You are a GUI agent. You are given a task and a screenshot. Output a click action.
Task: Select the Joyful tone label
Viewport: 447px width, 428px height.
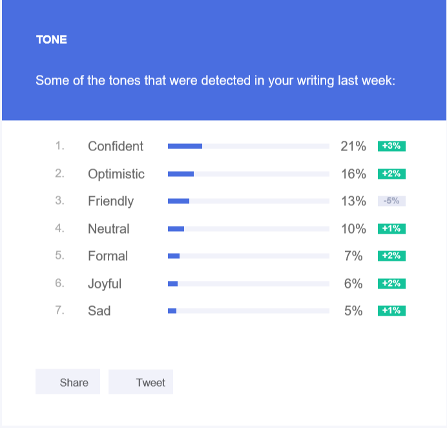(x=105, y=284)
